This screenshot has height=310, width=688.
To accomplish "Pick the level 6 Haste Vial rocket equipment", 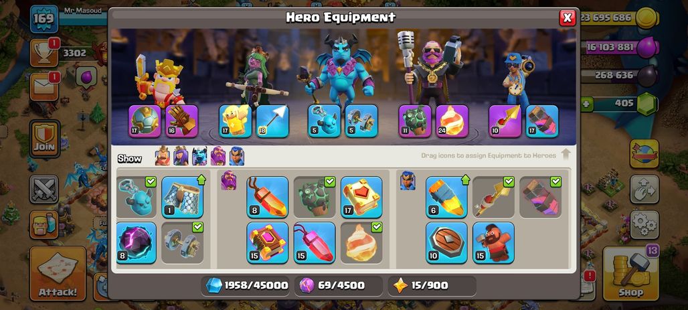I will pyautogui.click(x=446, y=197).
